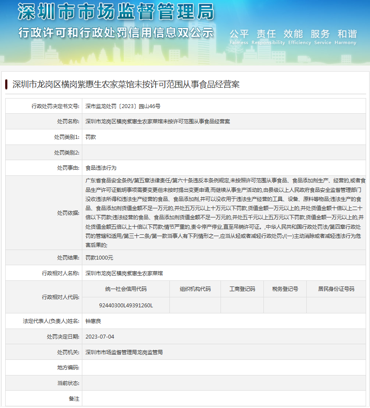Click the 罚款1000元 penalty result
Screen dimensions: 370x408
99,258
